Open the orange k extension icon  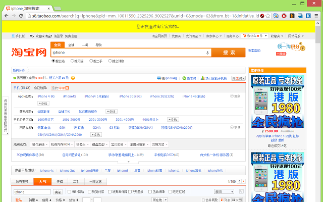pos(292,16)
